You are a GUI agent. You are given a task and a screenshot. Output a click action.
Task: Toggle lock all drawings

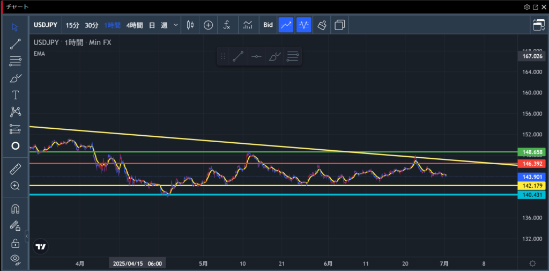click(15, 243)
